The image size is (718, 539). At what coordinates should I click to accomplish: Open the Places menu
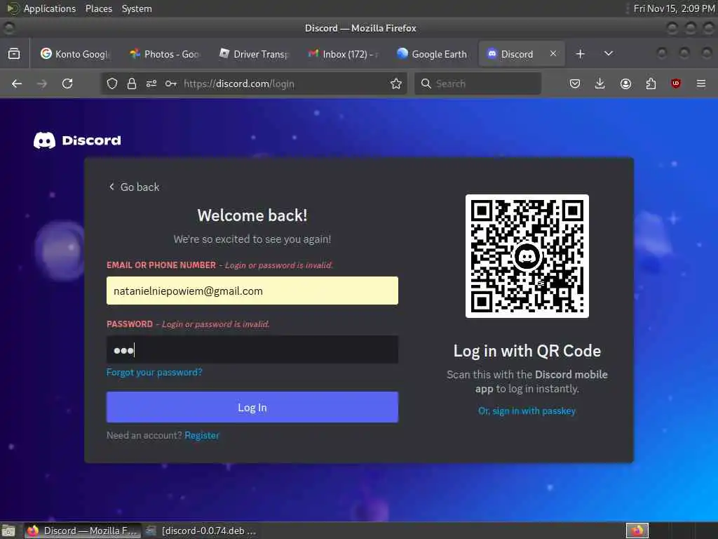pos(98,8)
